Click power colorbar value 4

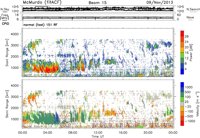point(186,69)
